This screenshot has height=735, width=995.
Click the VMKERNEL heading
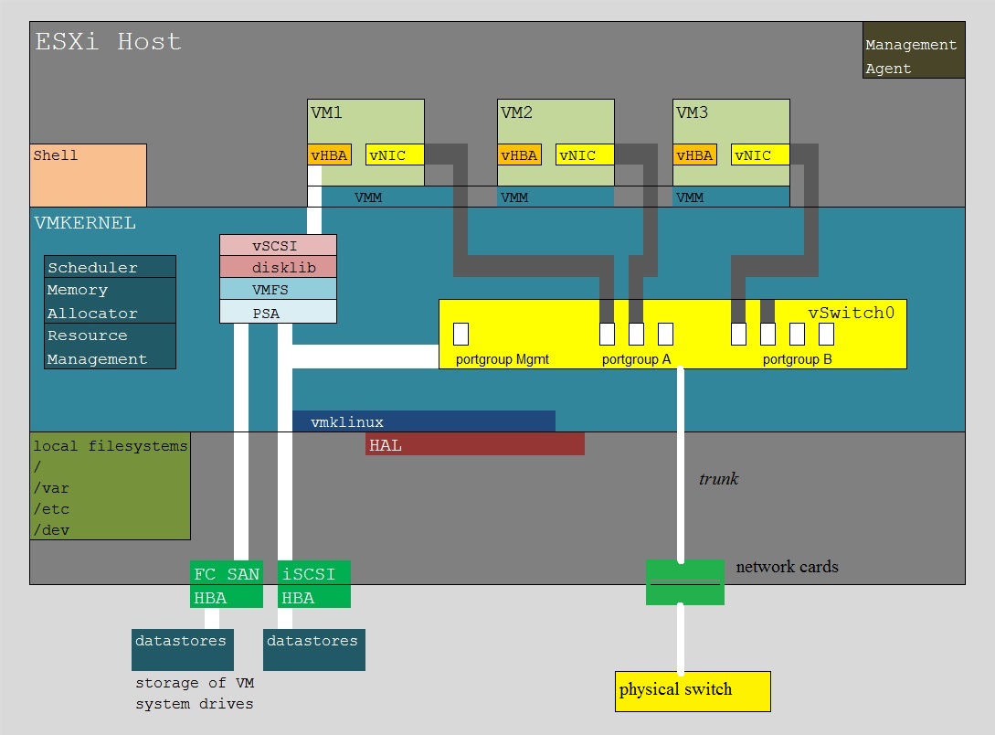pyautogui.click(x=85, y=223)
